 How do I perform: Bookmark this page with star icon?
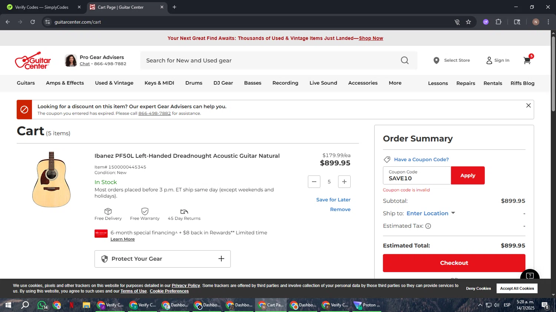pyautogui.click(x=469, y=22)
